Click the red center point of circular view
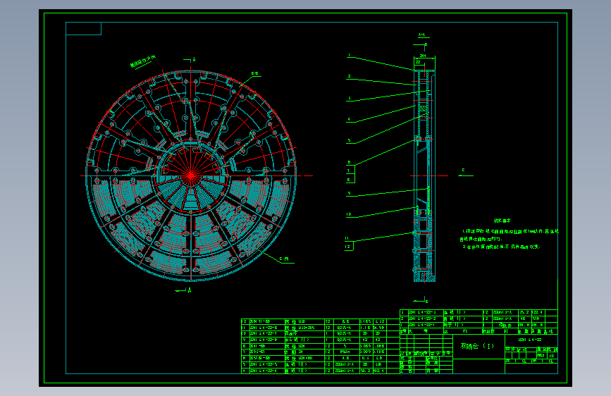The width and height of the screenshot is (611, 396). (191, 176)
